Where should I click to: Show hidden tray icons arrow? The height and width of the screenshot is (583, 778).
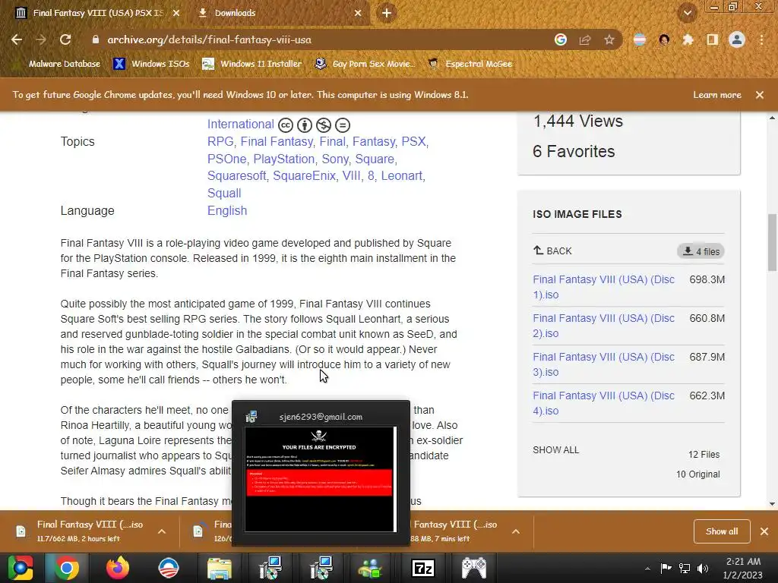(x=647, y=569)
